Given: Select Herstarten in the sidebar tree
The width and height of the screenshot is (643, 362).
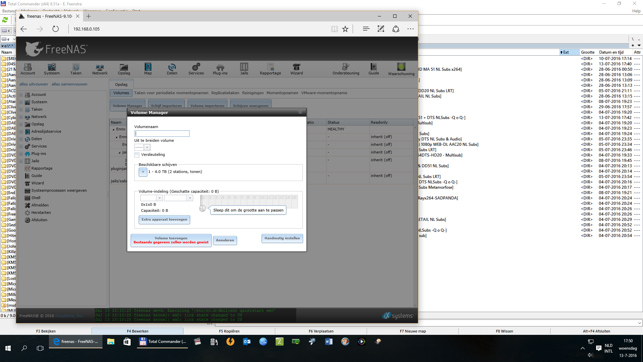Looking at the screenshot, I should point(41,213).
